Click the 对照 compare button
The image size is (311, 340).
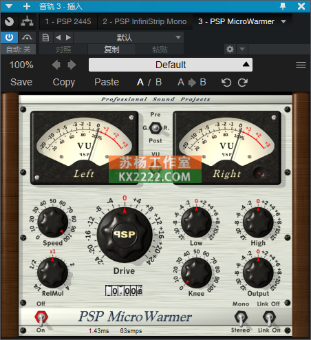pos(63,50)
